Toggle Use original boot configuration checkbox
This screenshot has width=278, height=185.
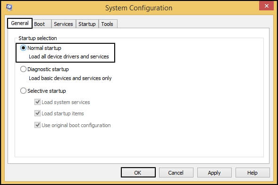click(37, 125)
